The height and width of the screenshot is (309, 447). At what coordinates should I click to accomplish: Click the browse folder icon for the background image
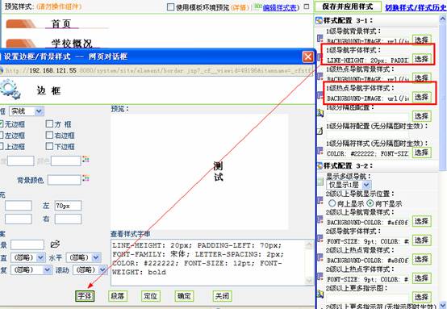(x=55, y=244)
